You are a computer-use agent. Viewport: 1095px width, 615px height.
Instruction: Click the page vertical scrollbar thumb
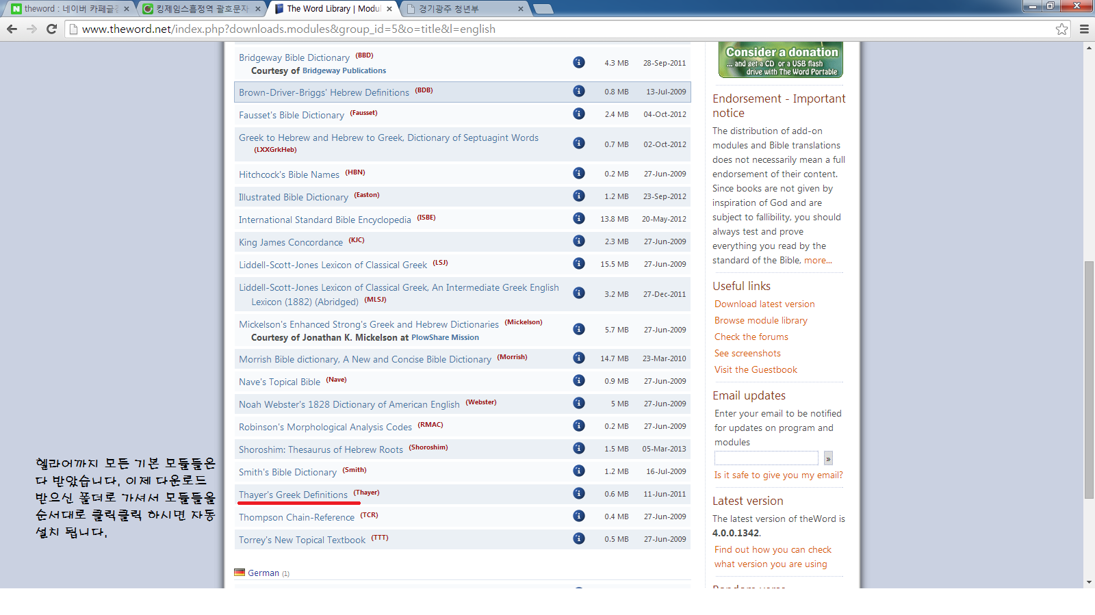coord(1089,380)
